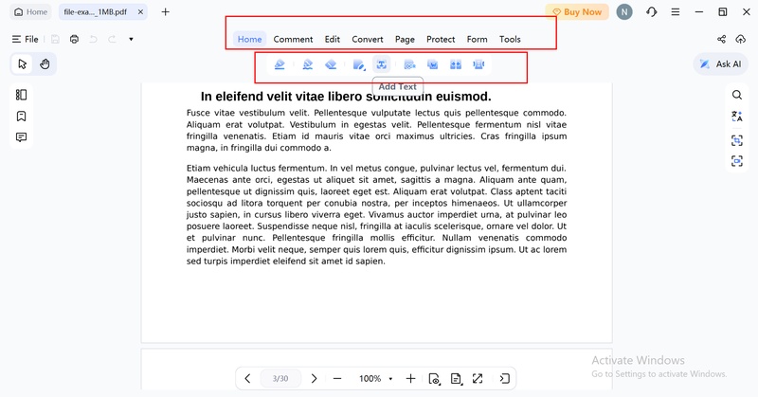The image size is (758, 397).
Task: Click the 3/30 page number field
Action: coord(280,379)
